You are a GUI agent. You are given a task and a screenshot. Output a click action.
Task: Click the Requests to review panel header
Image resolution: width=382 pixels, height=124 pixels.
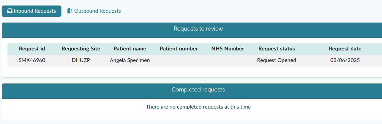[x=198, y=29]
